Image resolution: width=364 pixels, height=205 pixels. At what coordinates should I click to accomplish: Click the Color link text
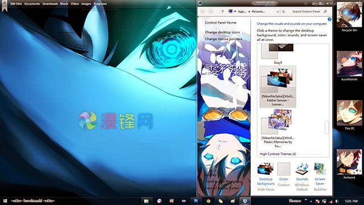click(284, 179)
